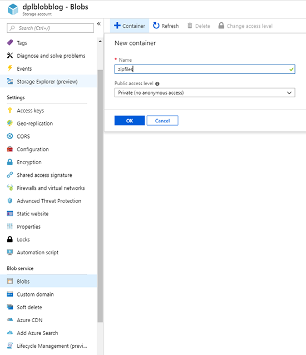The image size is (306, 355).
Task: Open the Properties page
Action: (x=28, y=226)
